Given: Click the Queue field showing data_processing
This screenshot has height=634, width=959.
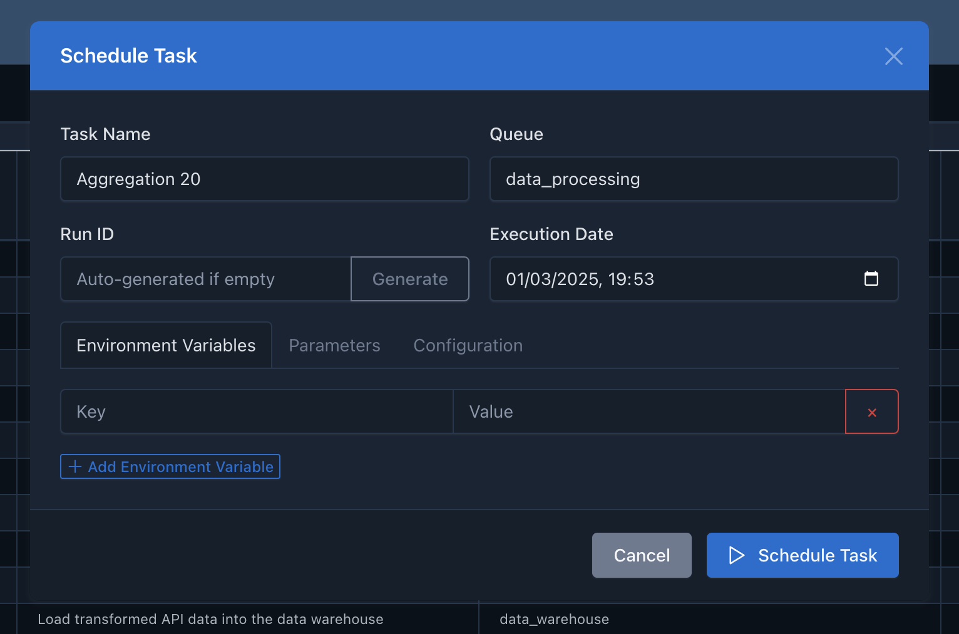Looking at the screenshot, I should (694, 179).
